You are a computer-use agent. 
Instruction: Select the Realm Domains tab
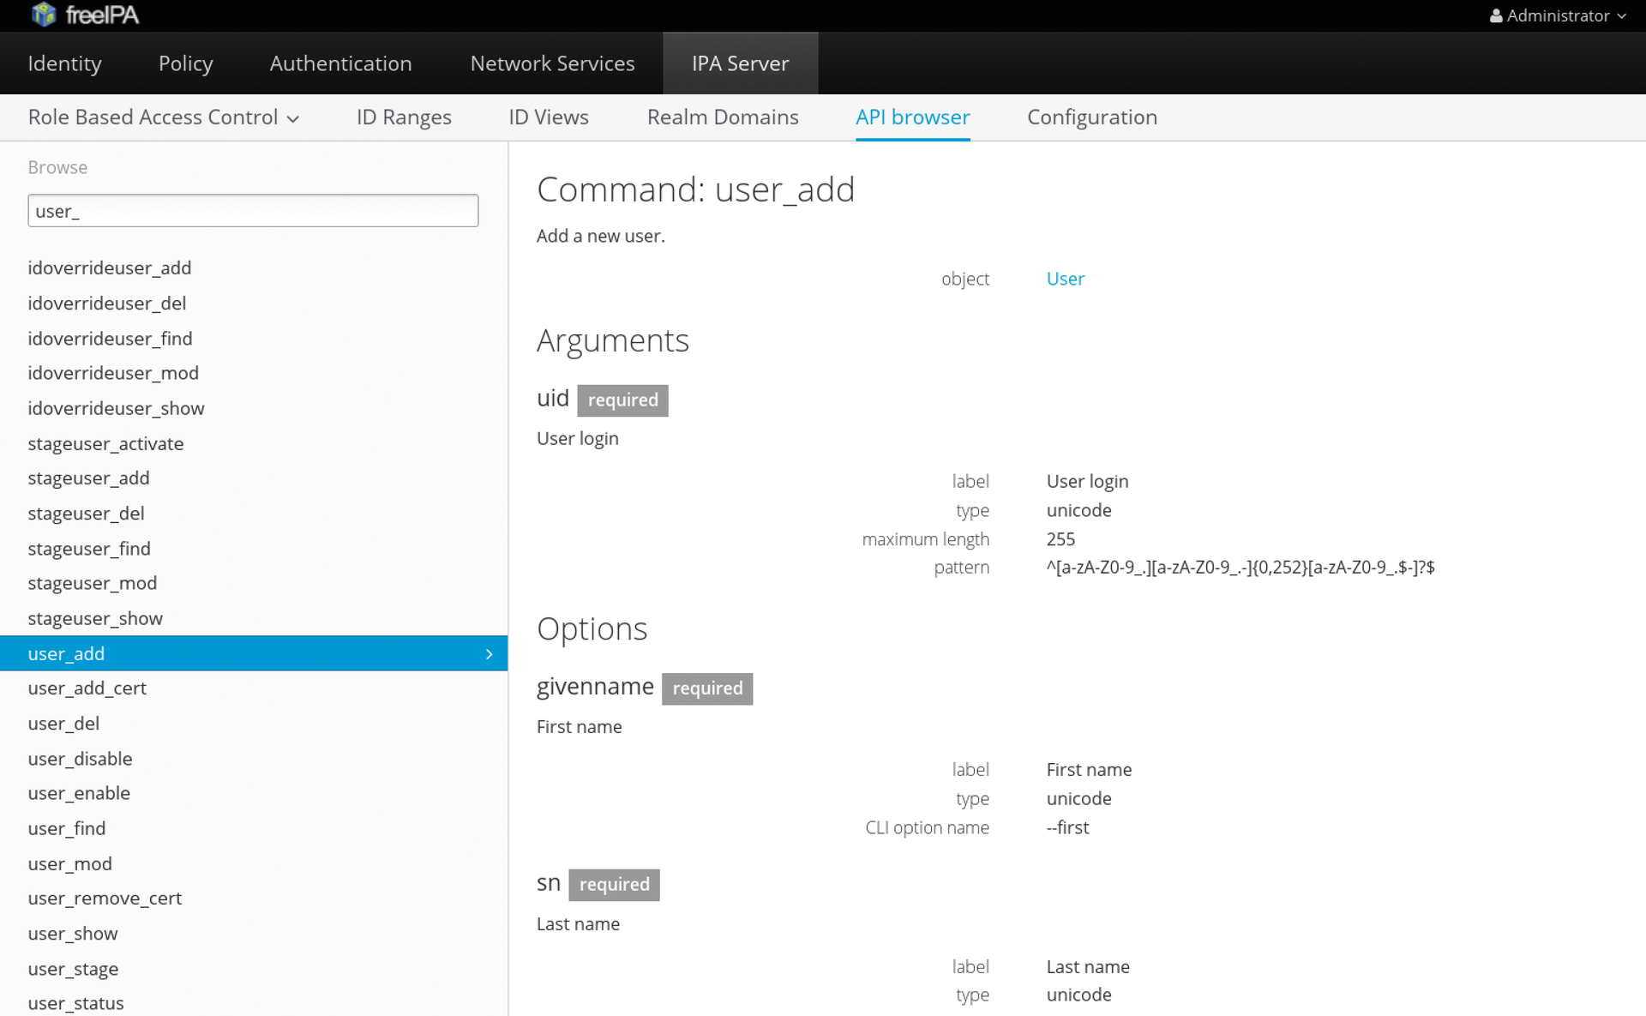723,117
